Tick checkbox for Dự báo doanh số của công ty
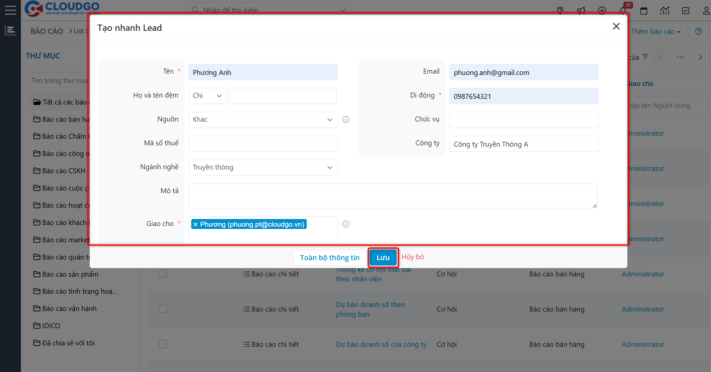This screenshot has width=711, height=372. [163, 344]
